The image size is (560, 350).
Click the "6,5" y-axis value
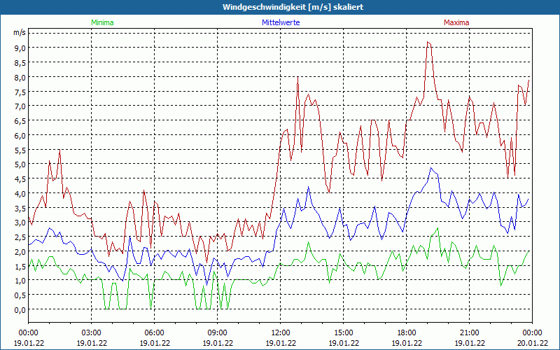click(x=20, y=120)
